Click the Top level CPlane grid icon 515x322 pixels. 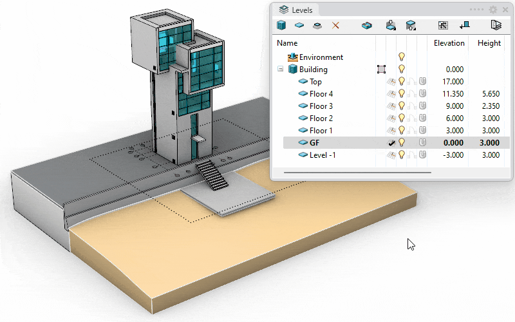point(391,82)
